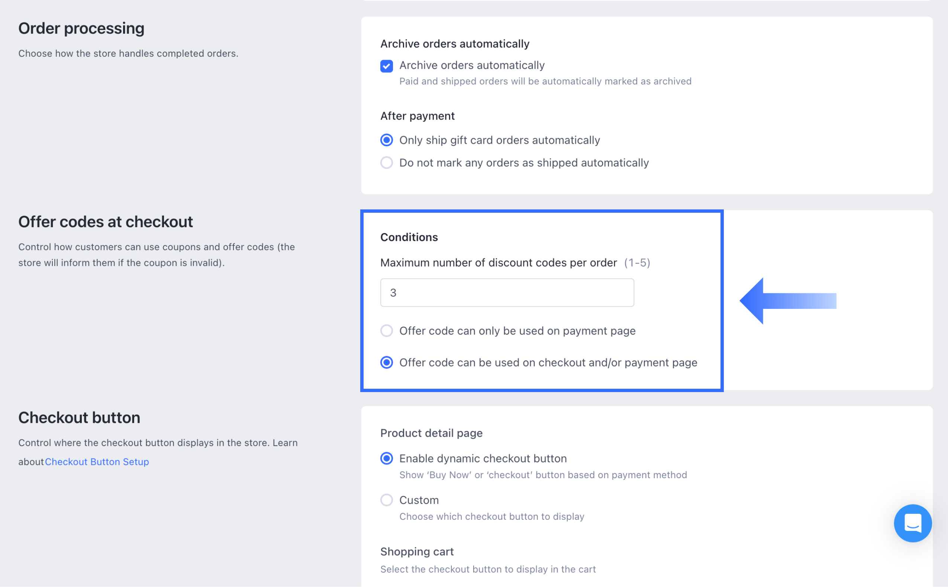Click the Product detail page label

click(431, 433)
